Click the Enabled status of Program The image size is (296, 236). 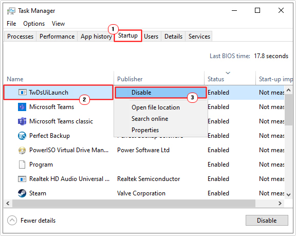coord(218,165)
